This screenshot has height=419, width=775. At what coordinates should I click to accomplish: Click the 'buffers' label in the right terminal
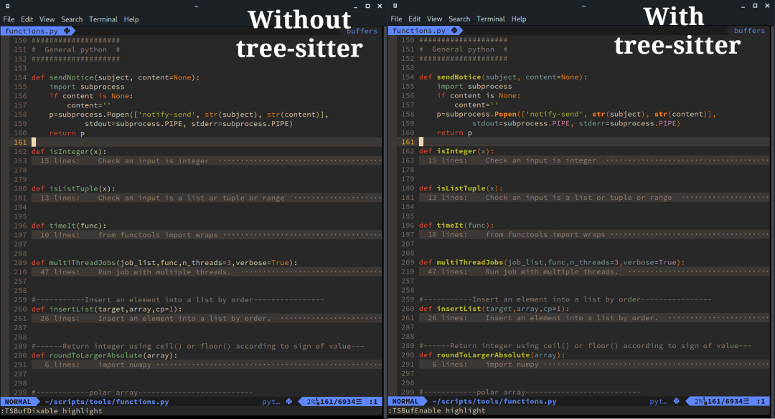(749, 30)
